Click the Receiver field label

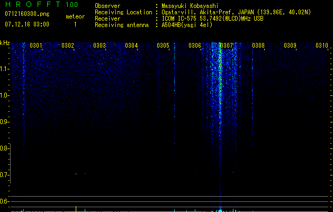click(x=107, y=19)
